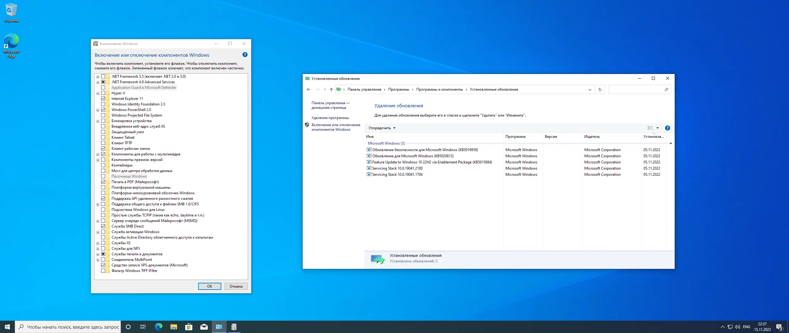Enable Telnet client checkbox

[103, 138]
